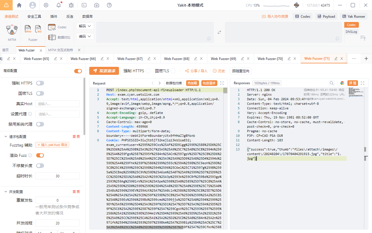Click the Request editor vertical scrollbar

(225, 90)
